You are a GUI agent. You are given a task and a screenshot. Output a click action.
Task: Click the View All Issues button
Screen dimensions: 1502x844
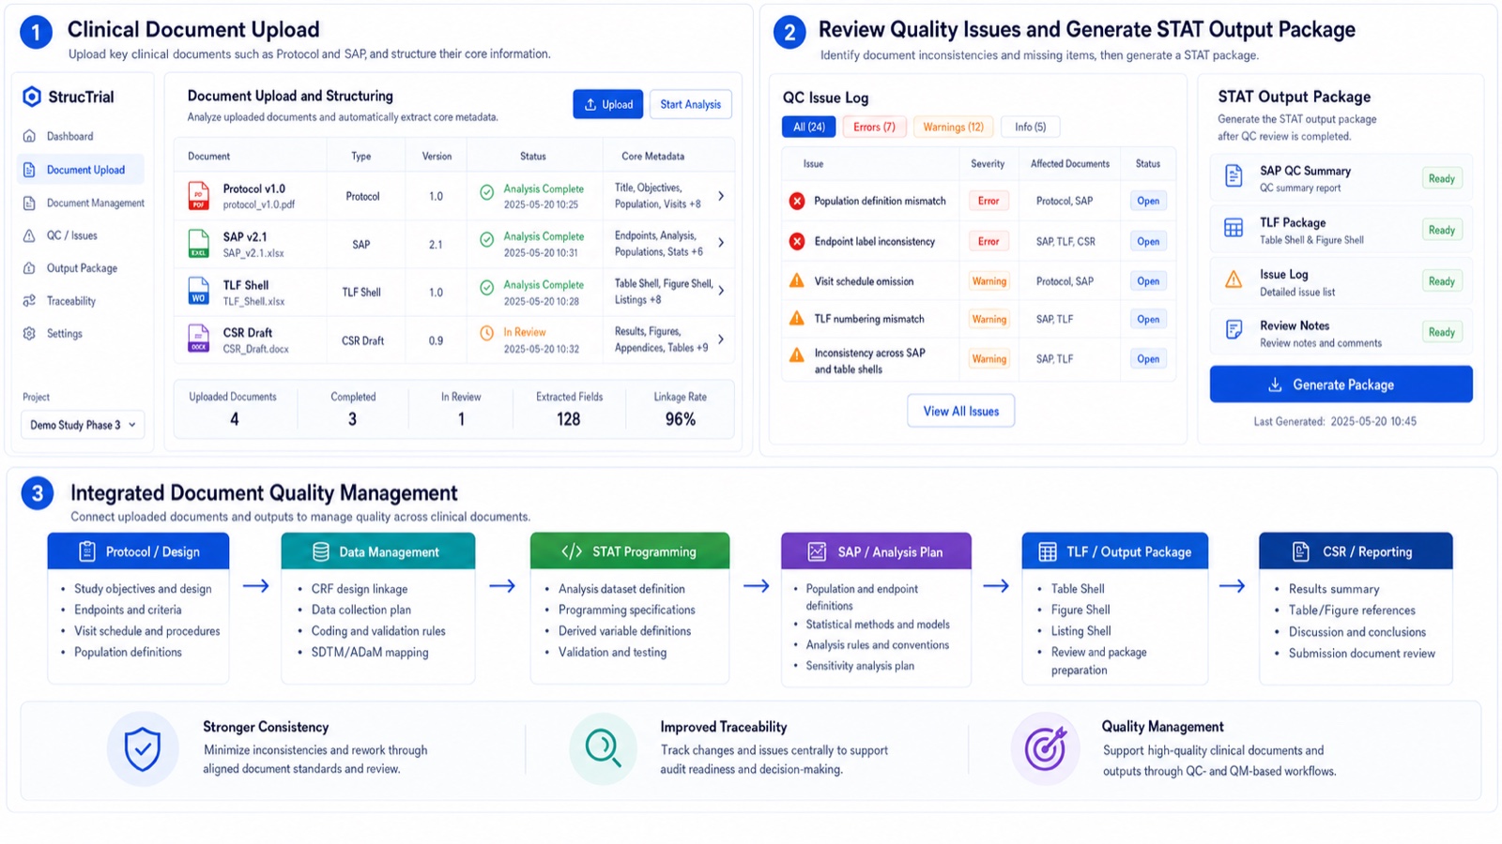tap(960, 411)
